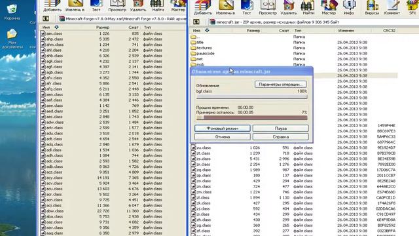Select zm.class in minecraft.jar
The image size is (419, 236).
coord(204,192)
